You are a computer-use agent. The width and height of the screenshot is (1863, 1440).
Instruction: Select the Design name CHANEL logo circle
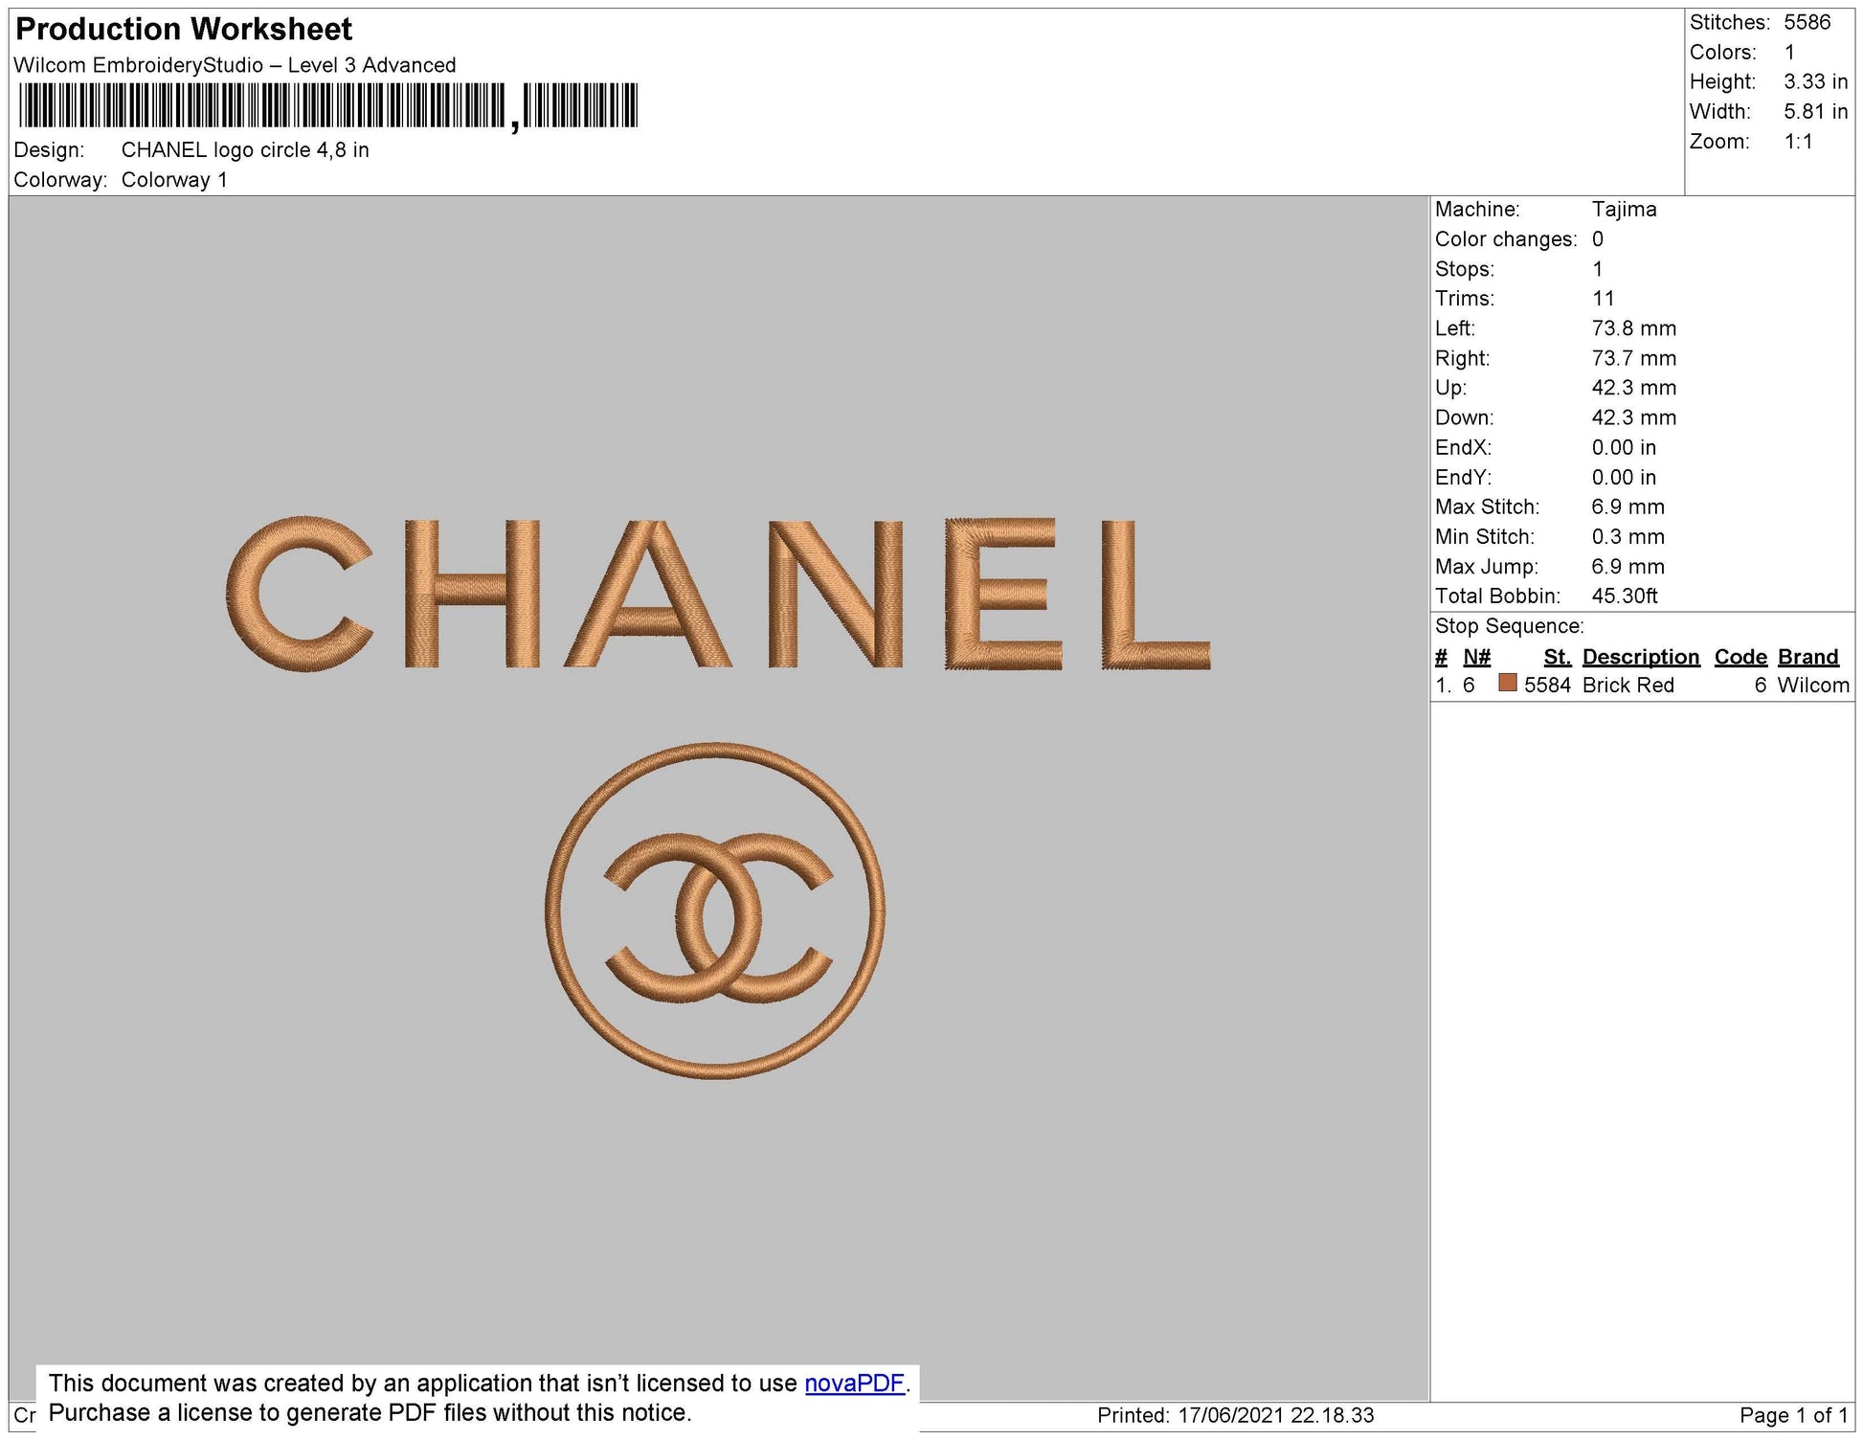pyautogui.click(x=244, y=148)
